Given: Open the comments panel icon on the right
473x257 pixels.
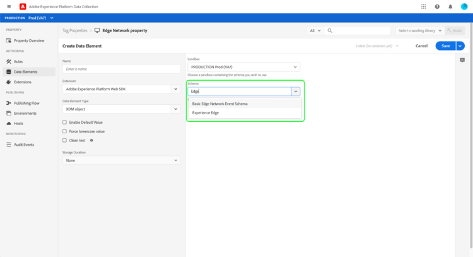Looking at the screenshot, I should coord(462,60).
